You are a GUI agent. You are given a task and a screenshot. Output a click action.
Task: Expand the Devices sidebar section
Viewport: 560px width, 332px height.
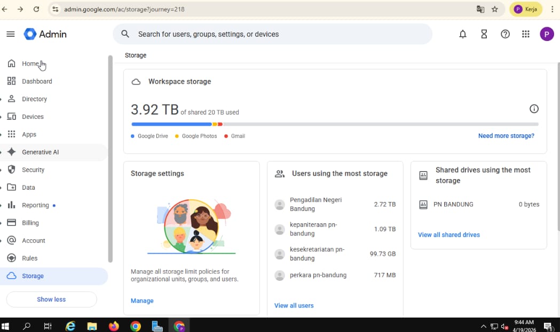[33, 117]
